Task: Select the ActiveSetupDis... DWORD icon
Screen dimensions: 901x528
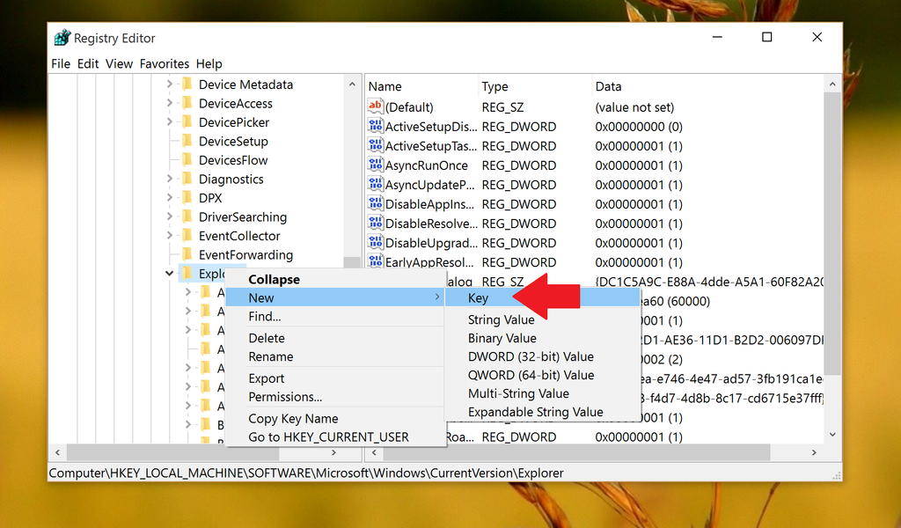Action: [375, 126]
